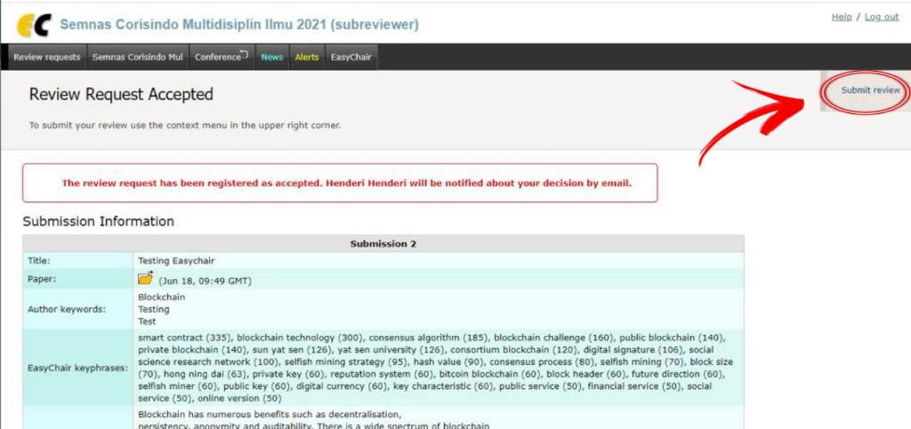Viewport: 911px width, 429px height.
Task: Open the Conference menu
Action: coord(217,57)
